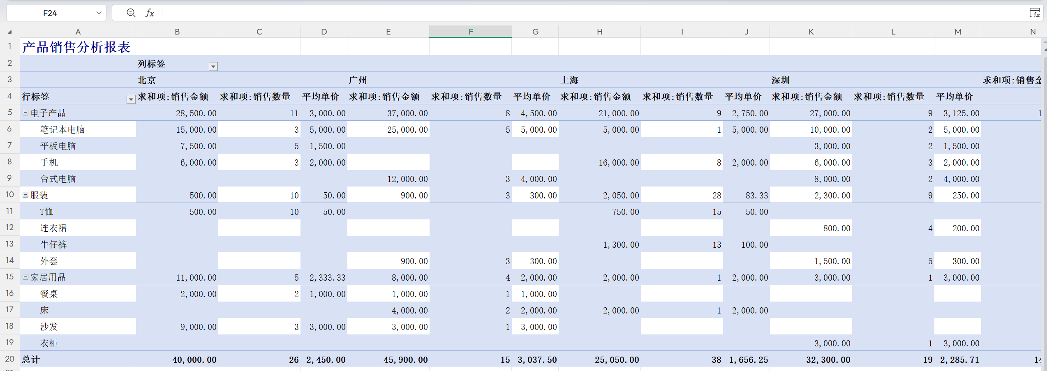This screenshot has height=371, width=1047.
Task: Open the insert function fx icon
Action: (150, 13)
